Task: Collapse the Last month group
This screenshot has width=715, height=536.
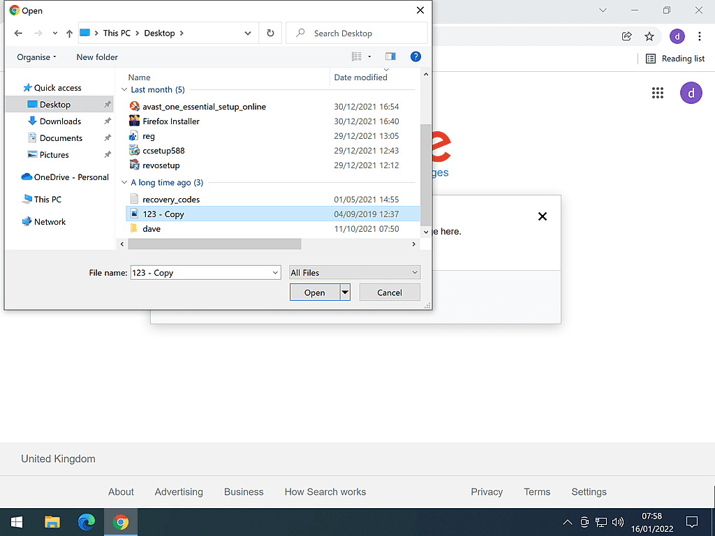Action: (125, 90)
